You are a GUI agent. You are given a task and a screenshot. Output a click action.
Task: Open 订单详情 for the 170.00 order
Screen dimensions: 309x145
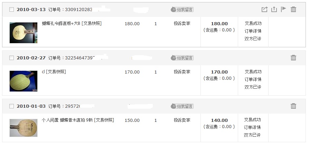[x=253, y=79]
